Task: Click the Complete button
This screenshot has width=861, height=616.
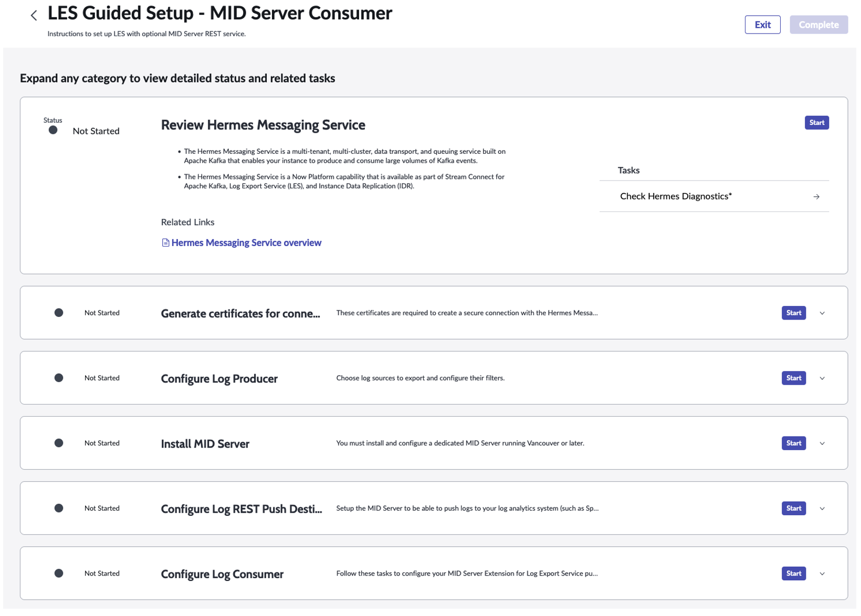Action: (818, 25)
